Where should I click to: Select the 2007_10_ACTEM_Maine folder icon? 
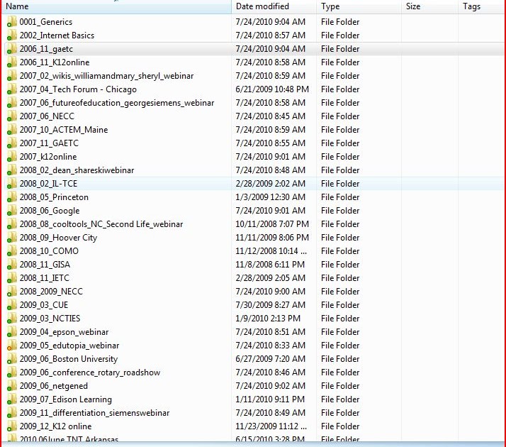click(12, 130)
